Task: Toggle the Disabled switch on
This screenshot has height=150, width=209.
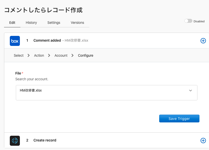Action: coord(188,21)
